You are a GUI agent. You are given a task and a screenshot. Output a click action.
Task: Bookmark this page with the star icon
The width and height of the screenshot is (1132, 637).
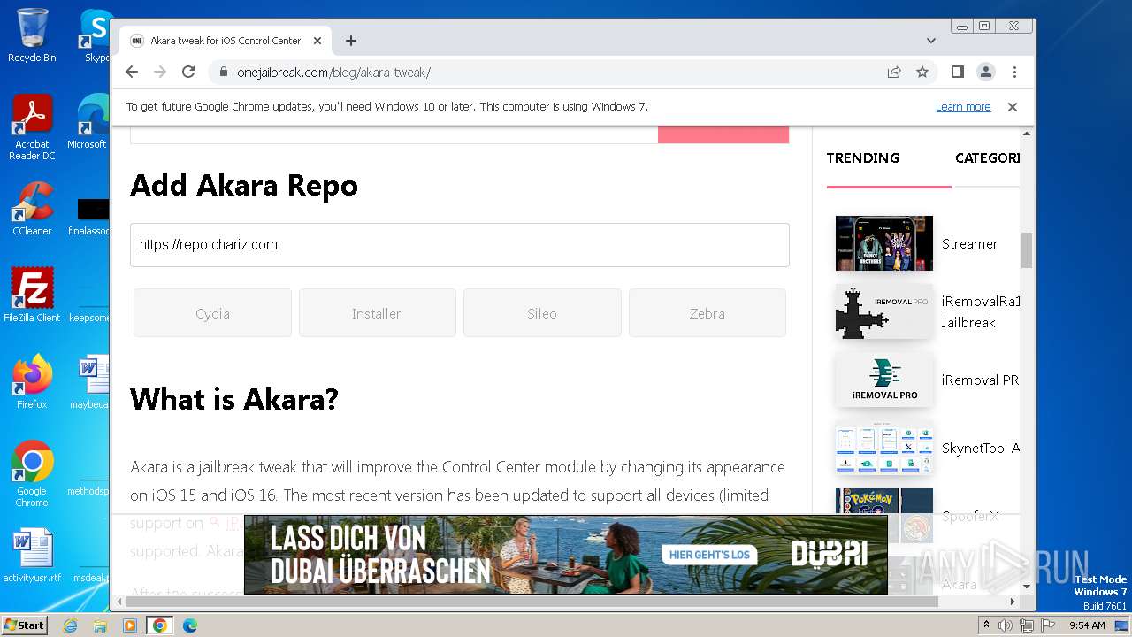click(922, 72)
